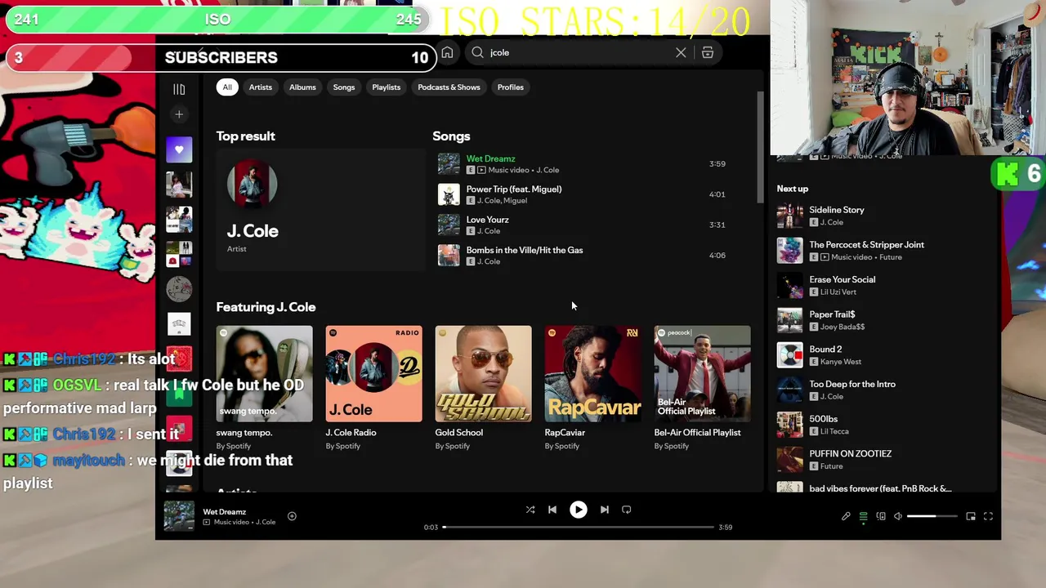Open Liked Songs heart playlist

click(179, 149)
